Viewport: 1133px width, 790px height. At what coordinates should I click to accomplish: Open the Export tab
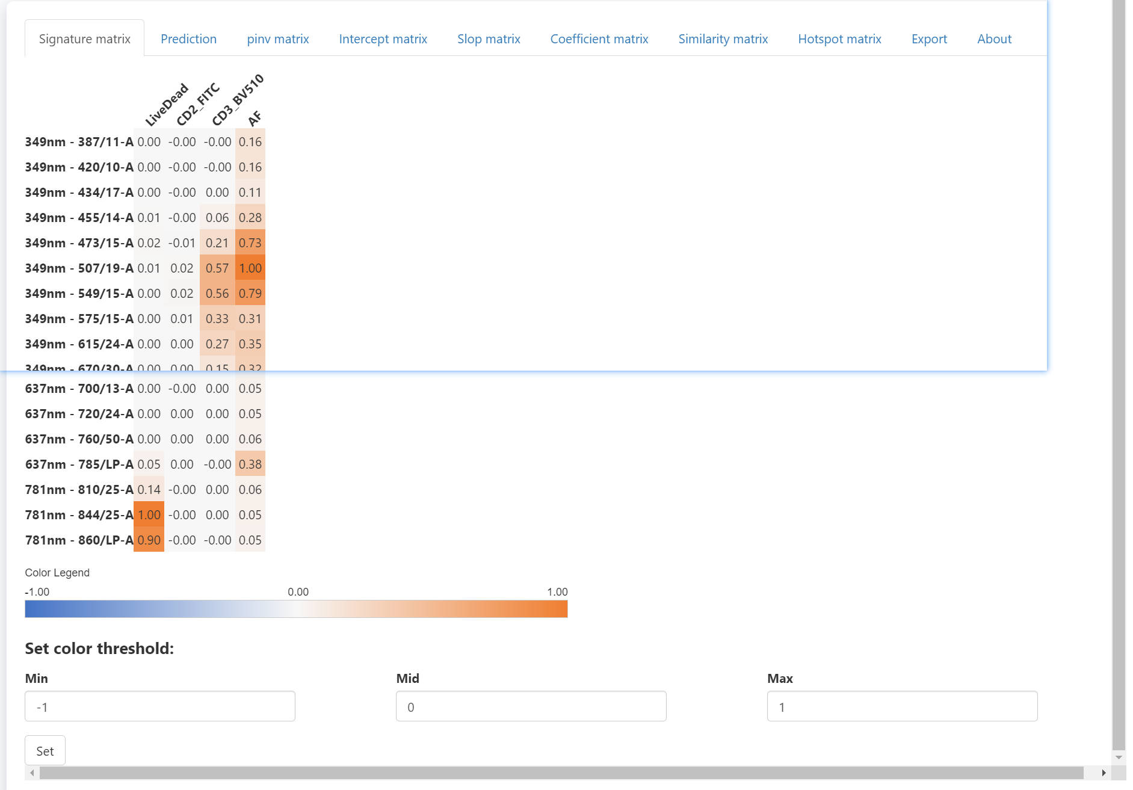[929, 39]
